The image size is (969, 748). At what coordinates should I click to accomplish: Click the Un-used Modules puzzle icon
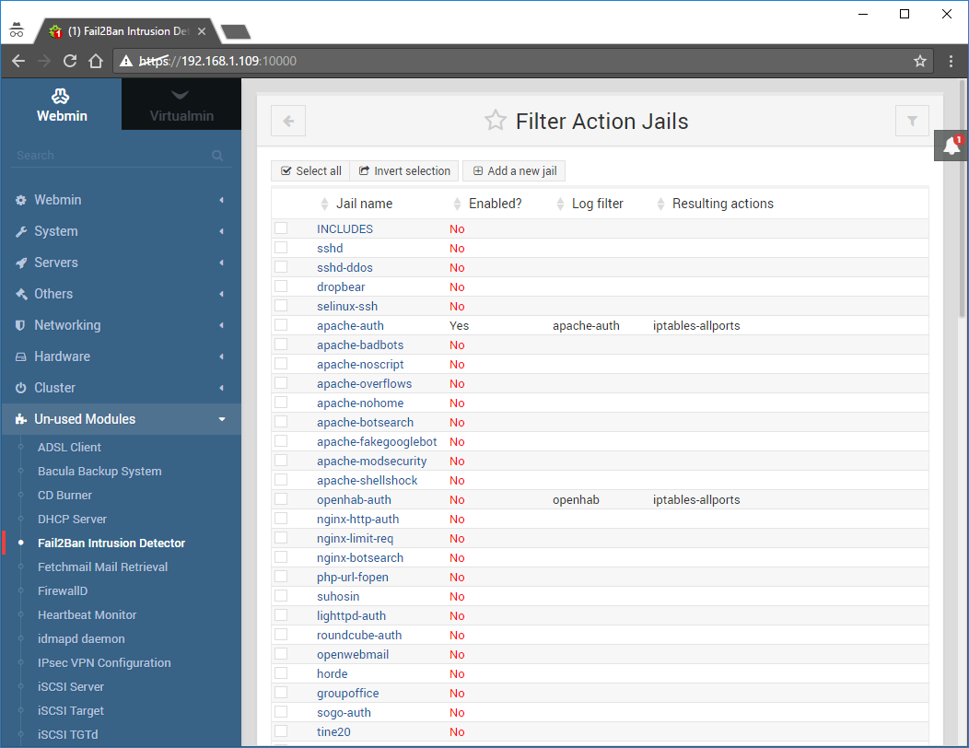(x=21, y=419)
